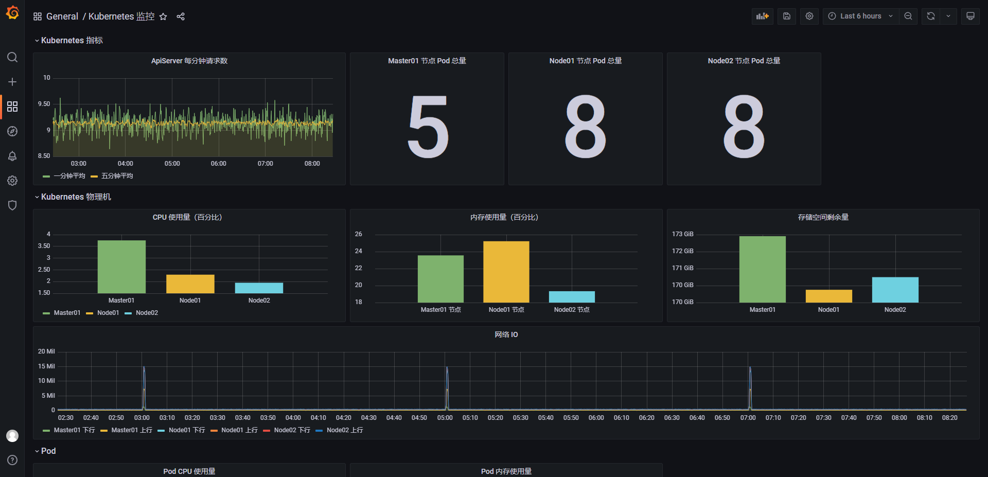Share the dashboard via share icon
Viewport: 988px width, 477px height.
(x=181, y=16)
